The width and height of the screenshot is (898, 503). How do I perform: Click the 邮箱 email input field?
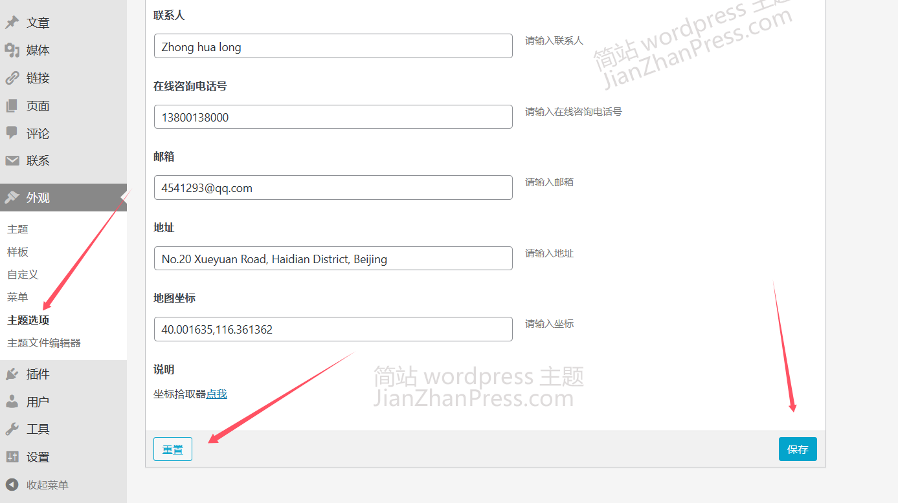[333, 188]
